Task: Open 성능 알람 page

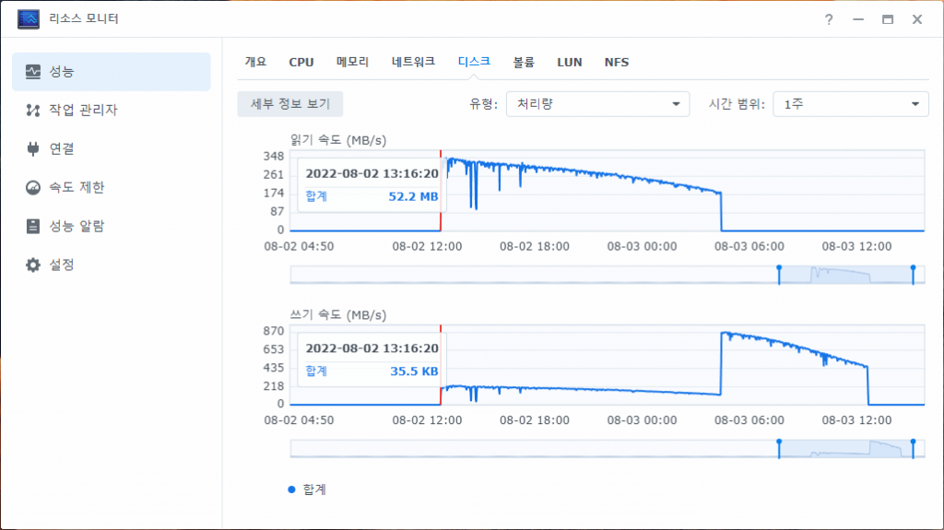Action: click(x=112, y=226)
